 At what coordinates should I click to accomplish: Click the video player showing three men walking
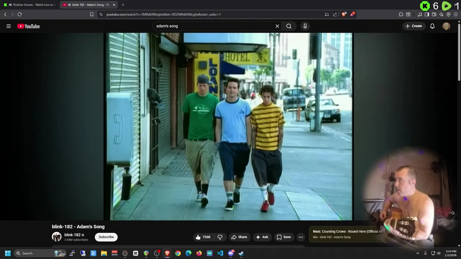click(228, 126)
